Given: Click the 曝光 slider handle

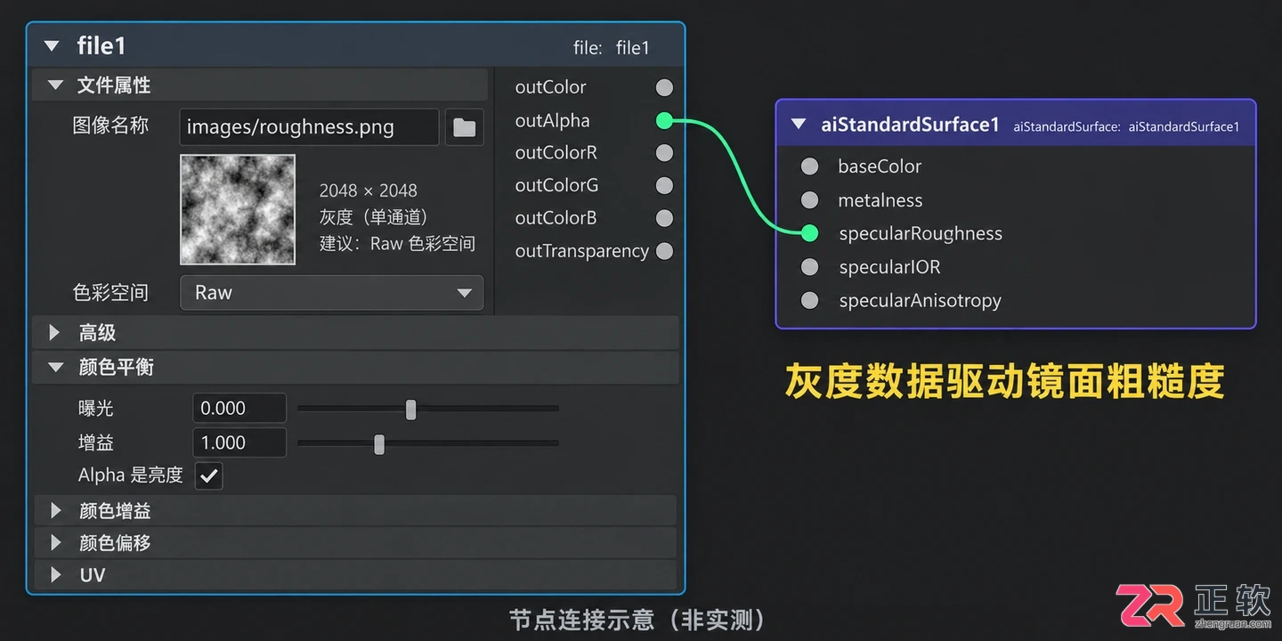Looking at the screenshot, I should coord(410,409).
